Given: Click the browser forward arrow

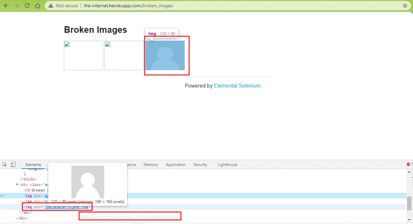Looking at the screenshot, I should pos(17,6).
